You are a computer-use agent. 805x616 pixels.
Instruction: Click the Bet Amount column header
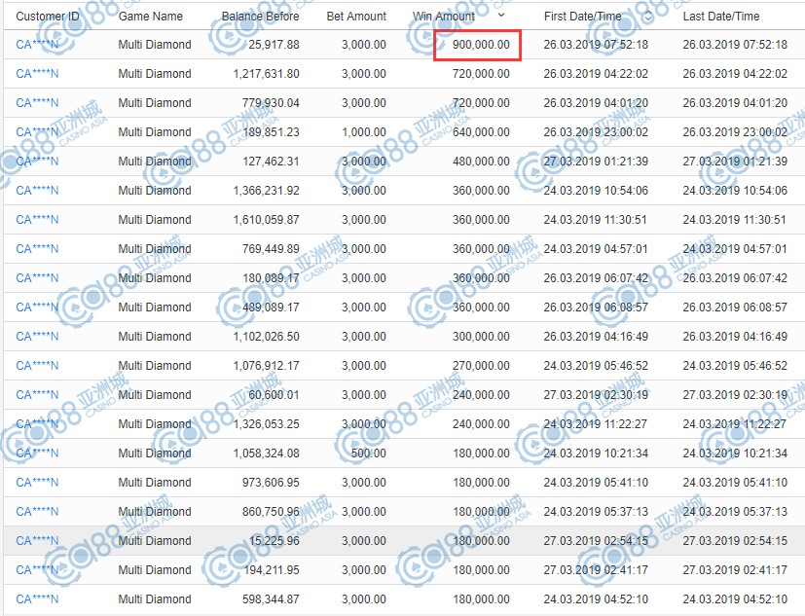[355, 16]
